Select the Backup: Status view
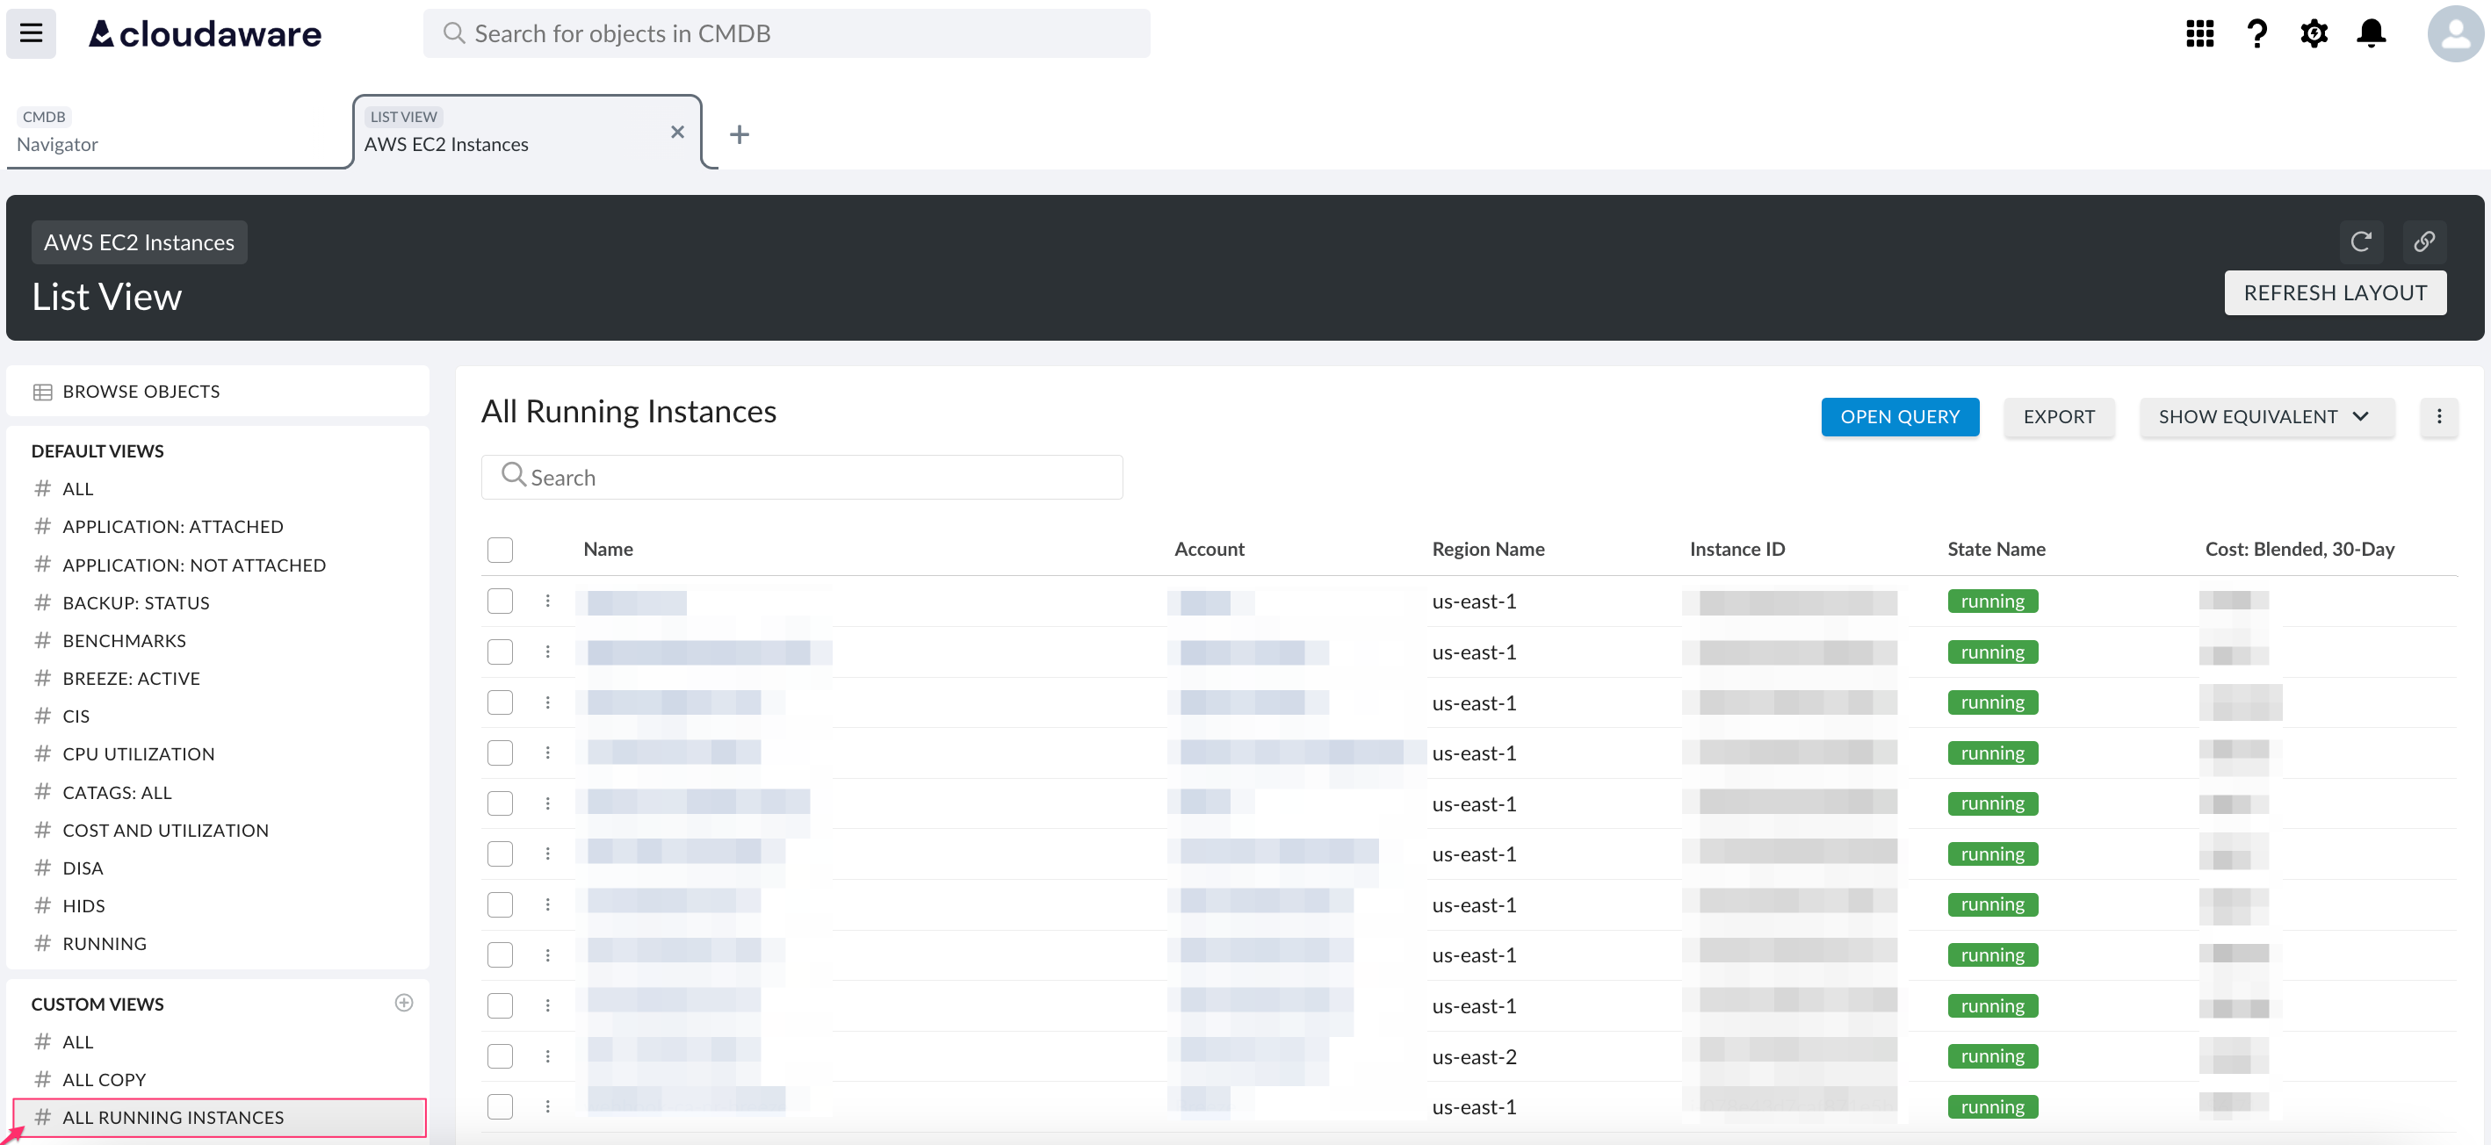The height and width of the screenshot is (1145, 2491). point(136,602)
